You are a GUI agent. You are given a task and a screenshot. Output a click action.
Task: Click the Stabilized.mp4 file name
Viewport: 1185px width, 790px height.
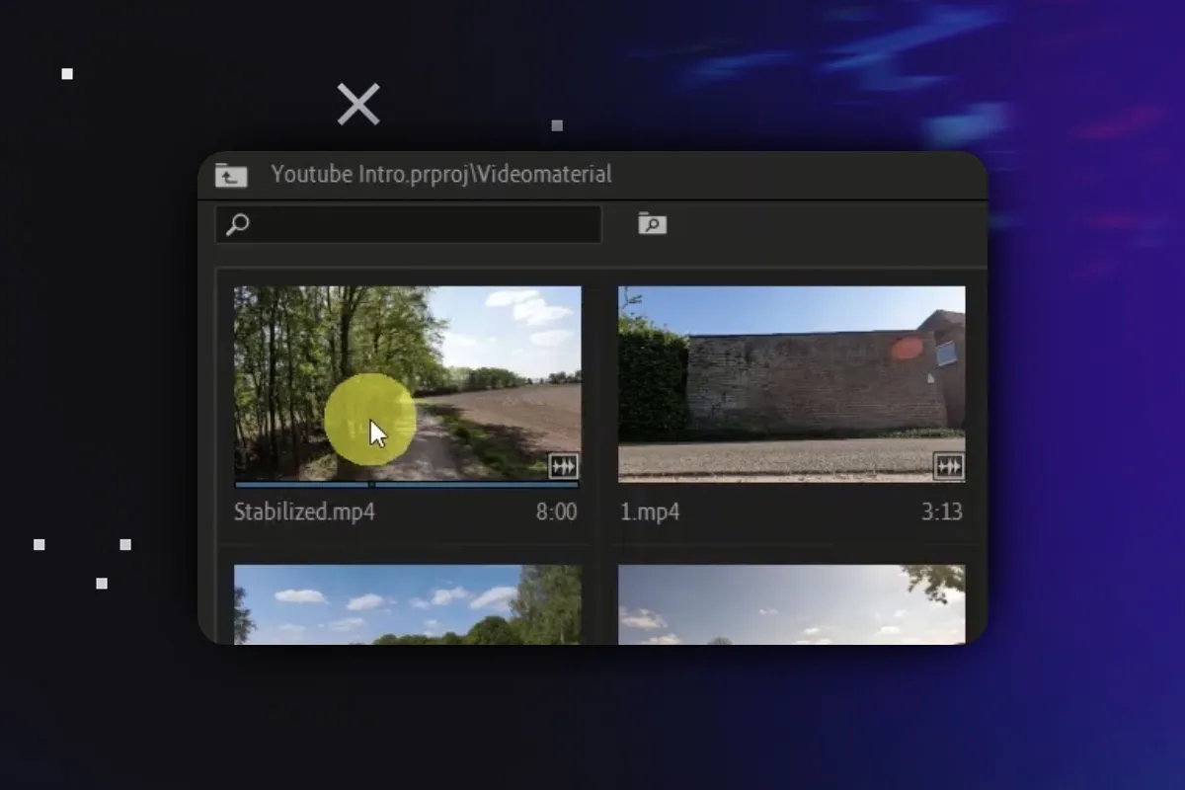pos(304,513)
